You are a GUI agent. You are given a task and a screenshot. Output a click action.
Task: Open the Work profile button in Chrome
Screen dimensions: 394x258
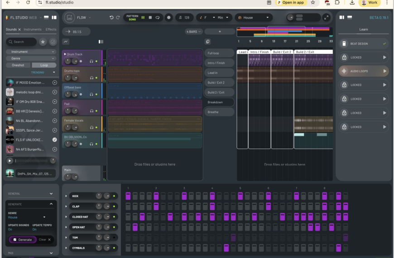pyautogui.click(x=370, y=3)
